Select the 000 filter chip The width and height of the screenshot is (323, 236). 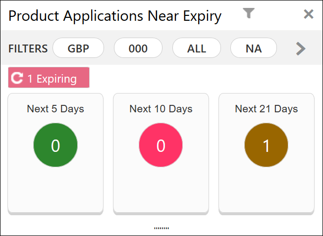coord(138,48)
